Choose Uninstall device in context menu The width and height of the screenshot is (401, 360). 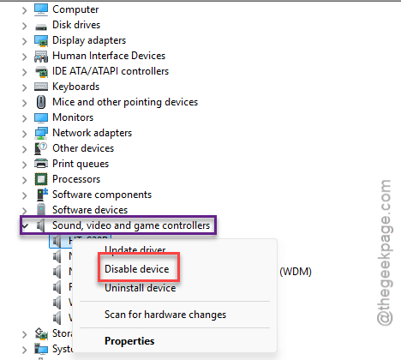pyautogui.click(x=140, y=288)
